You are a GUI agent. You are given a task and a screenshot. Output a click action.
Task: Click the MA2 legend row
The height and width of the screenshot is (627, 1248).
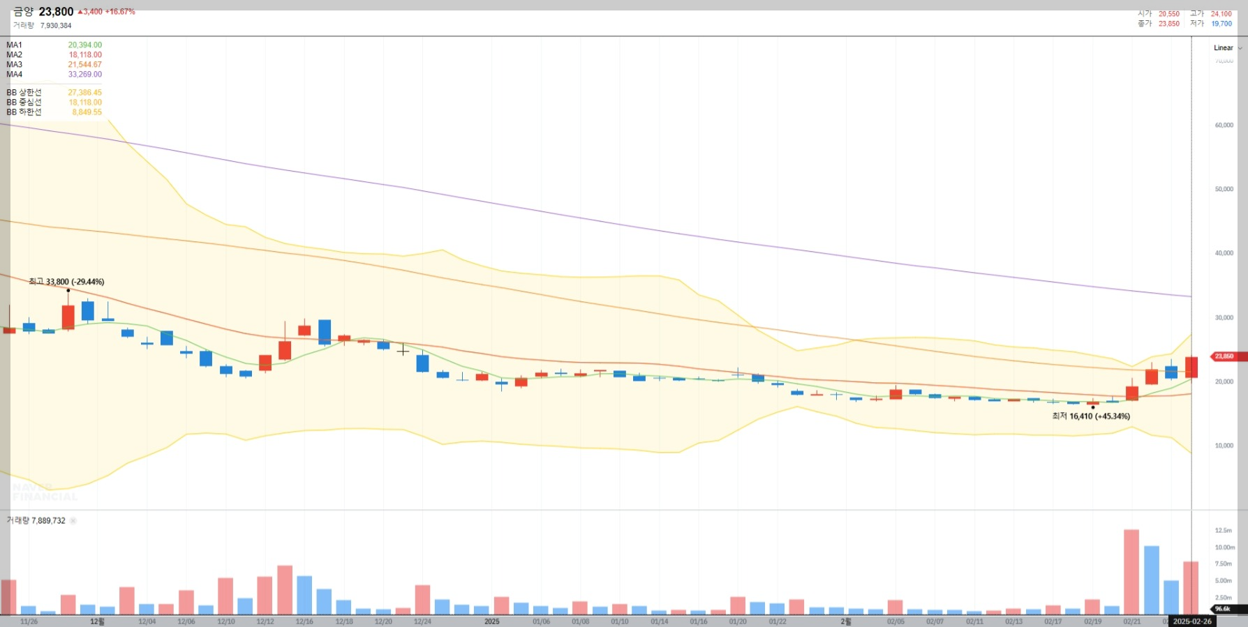point(54,55)
